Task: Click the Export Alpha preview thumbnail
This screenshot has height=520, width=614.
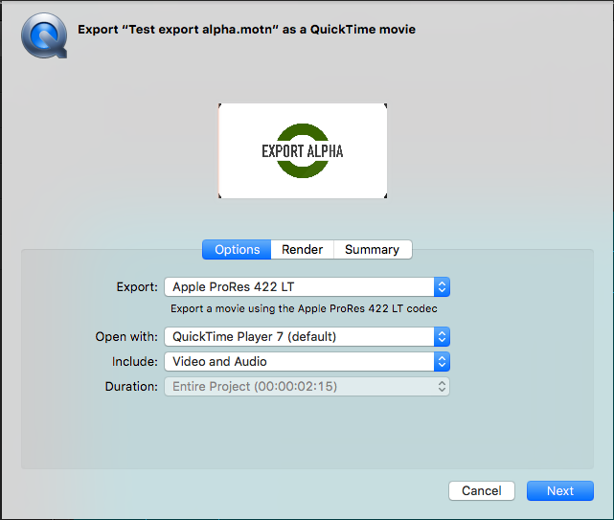Action: (303, 150)
